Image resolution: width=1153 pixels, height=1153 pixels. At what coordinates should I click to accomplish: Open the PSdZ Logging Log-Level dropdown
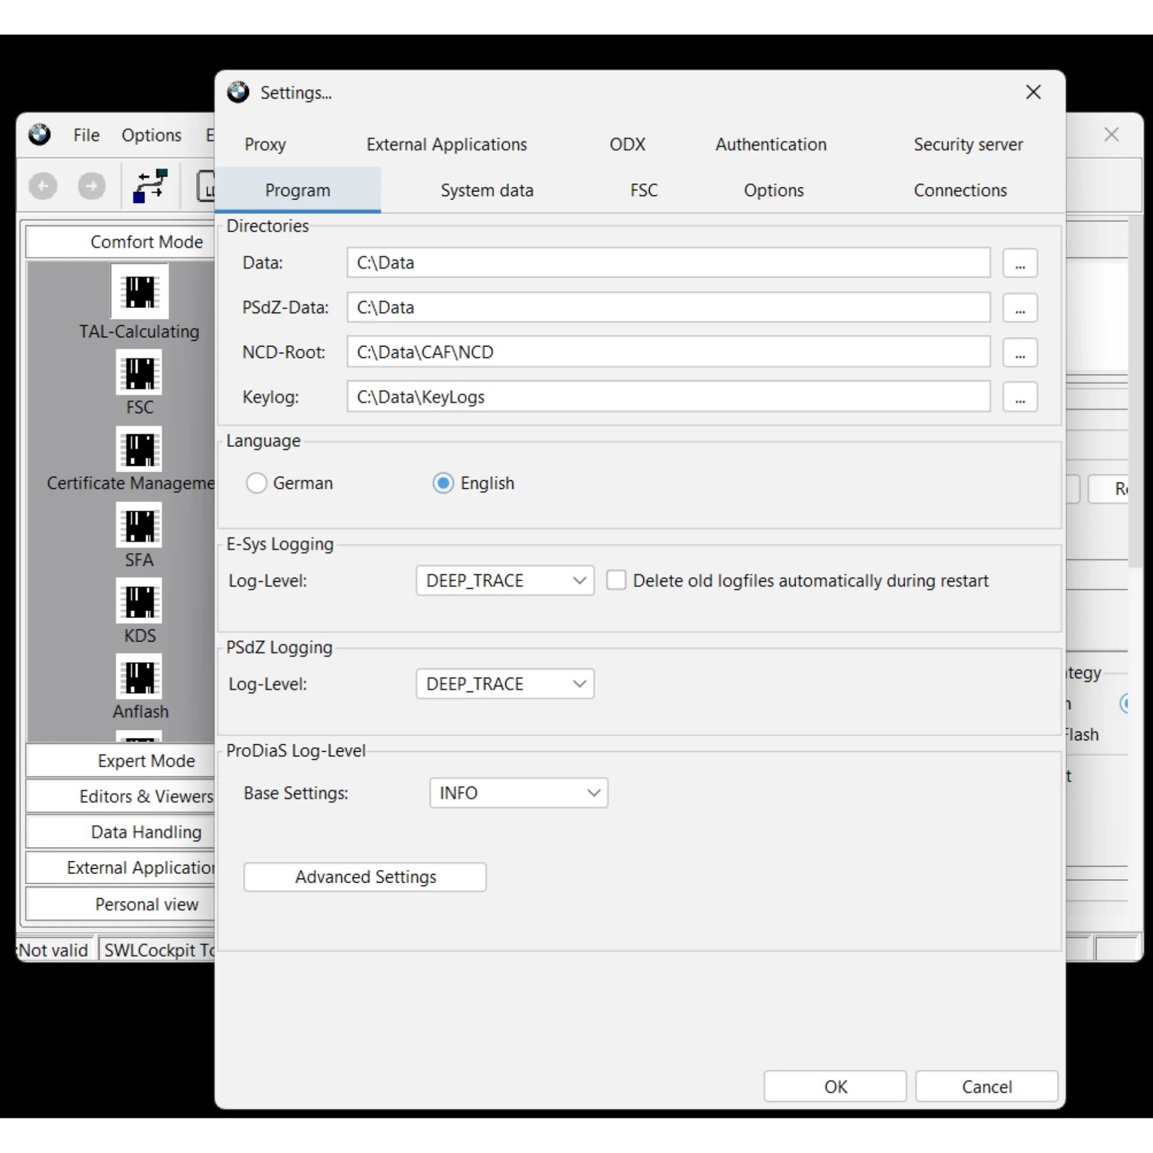click(505, 684)
